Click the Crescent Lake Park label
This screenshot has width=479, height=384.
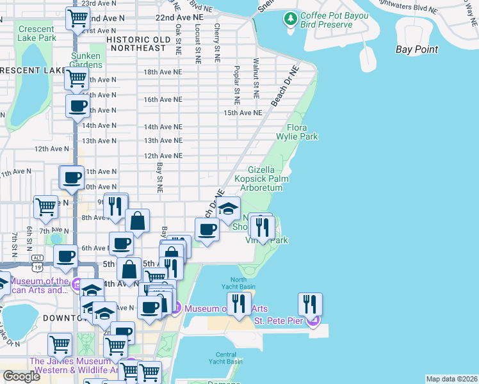[37, 33]
